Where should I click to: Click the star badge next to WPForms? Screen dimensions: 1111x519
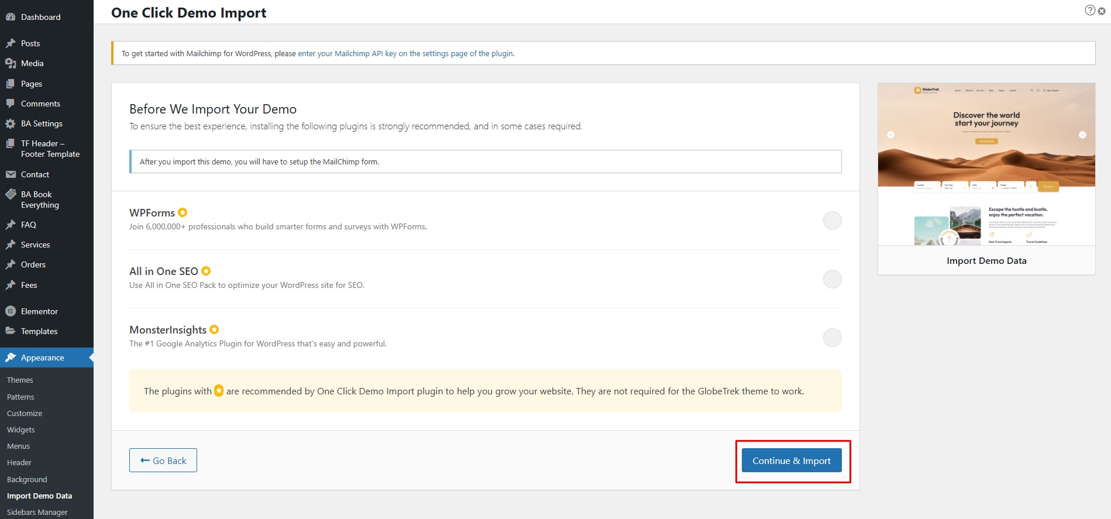point(183,212)
